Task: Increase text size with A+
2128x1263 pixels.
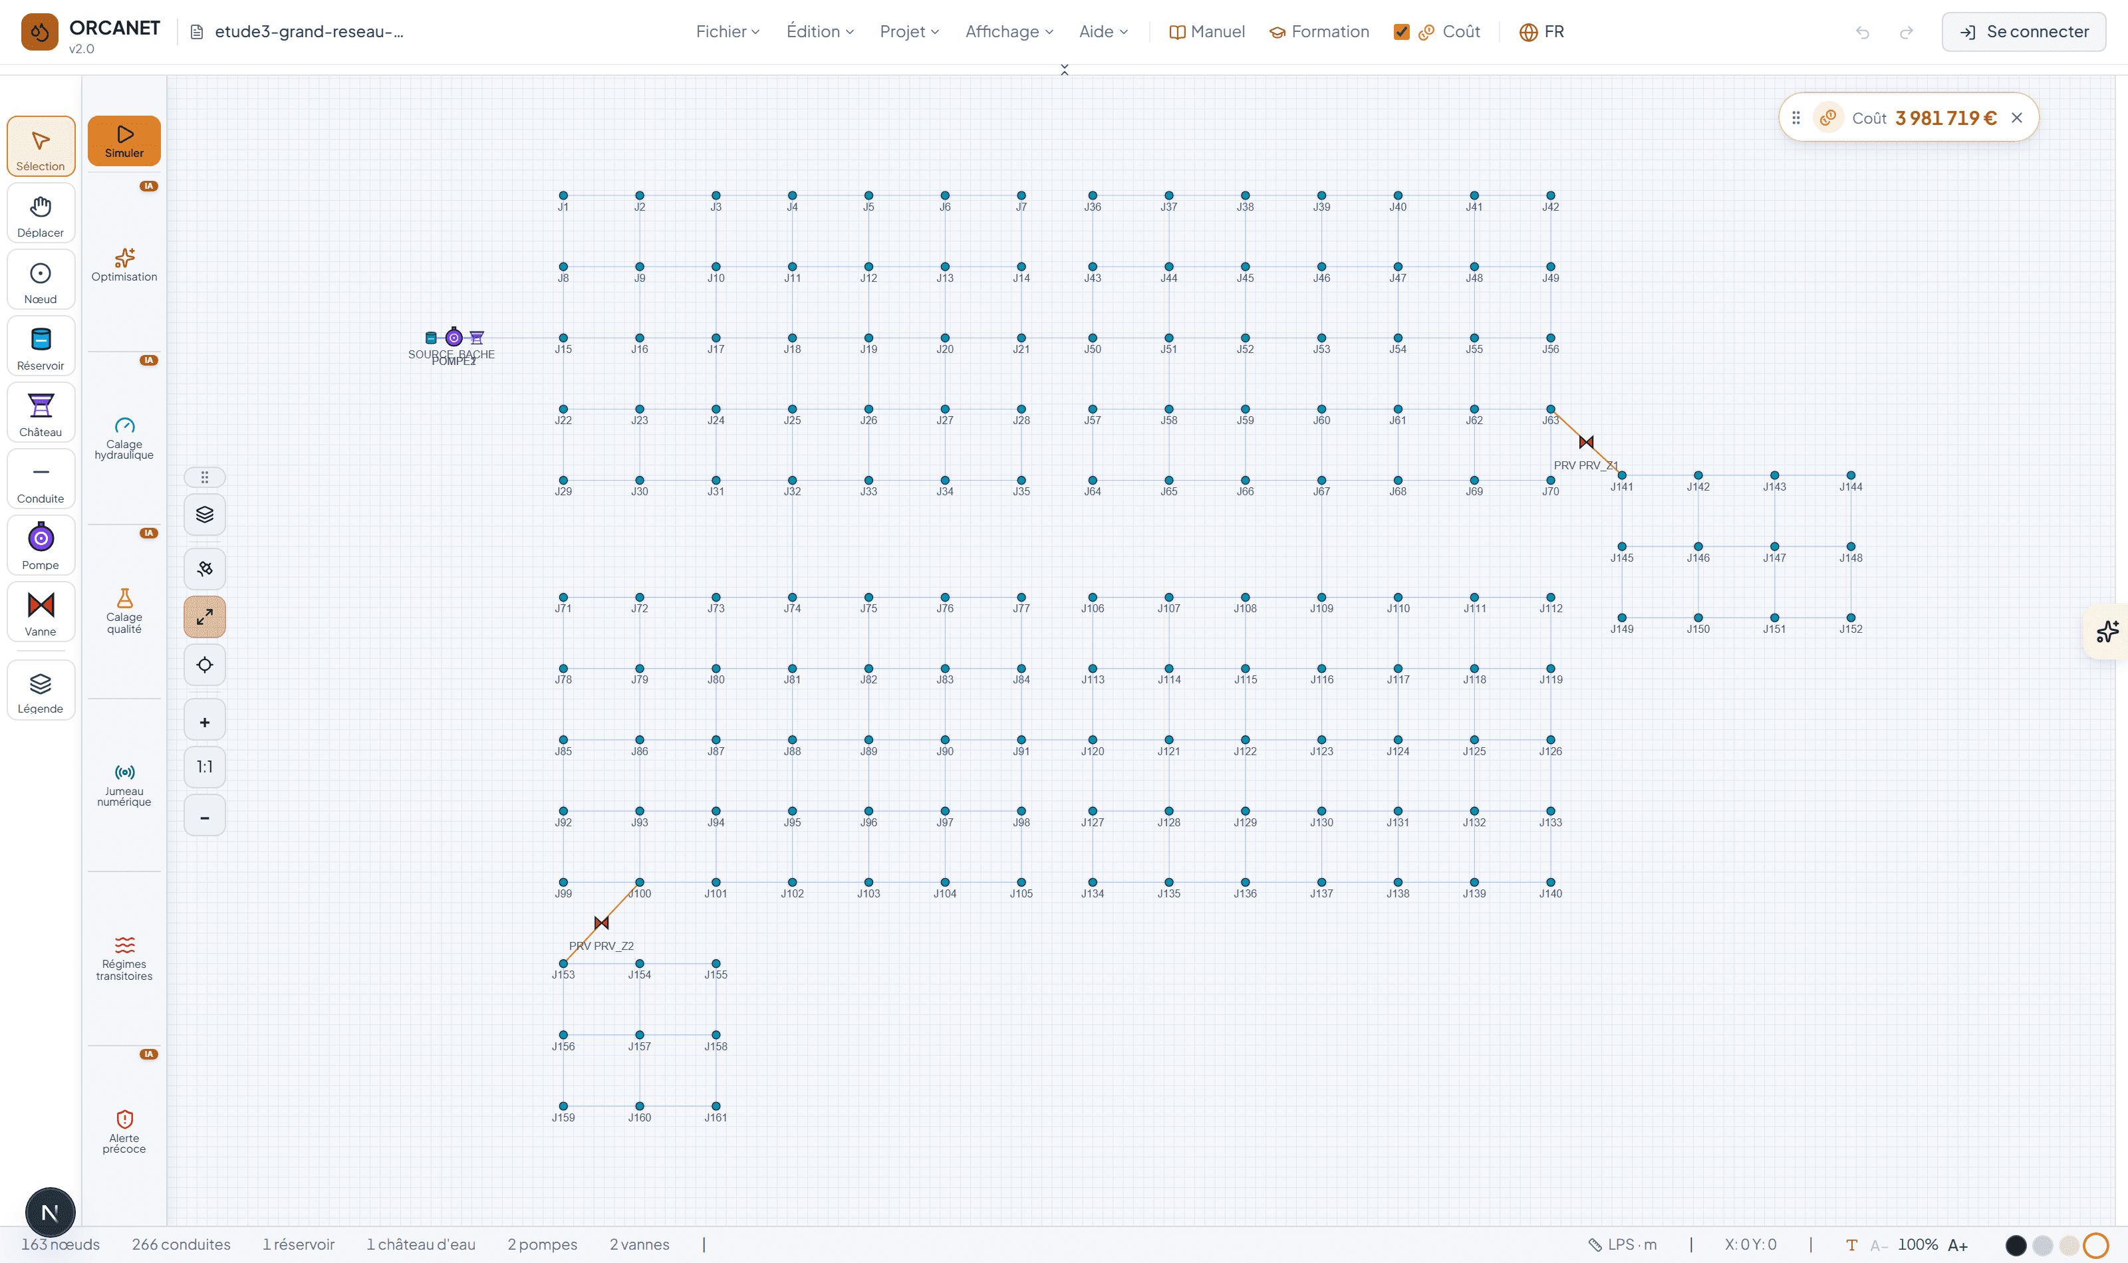Action: click(x=1958, y=1245)
